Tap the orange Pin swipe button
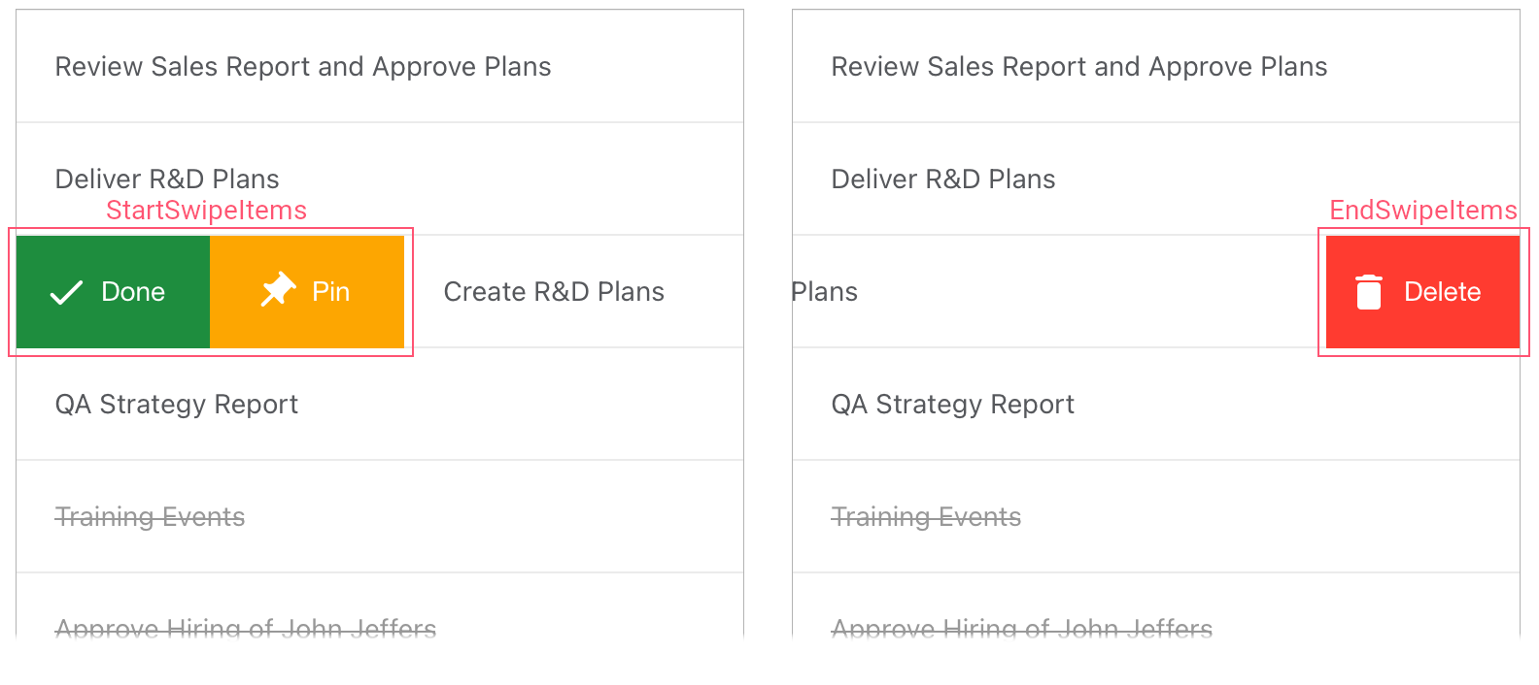 307,292
